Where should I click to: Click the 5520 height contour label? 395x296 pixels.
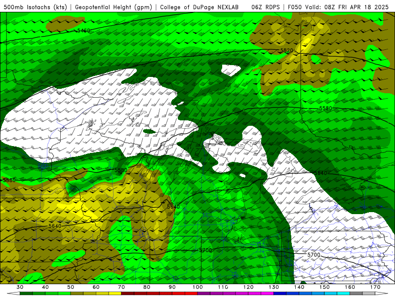pyautogui.click(x=287, y=51)
